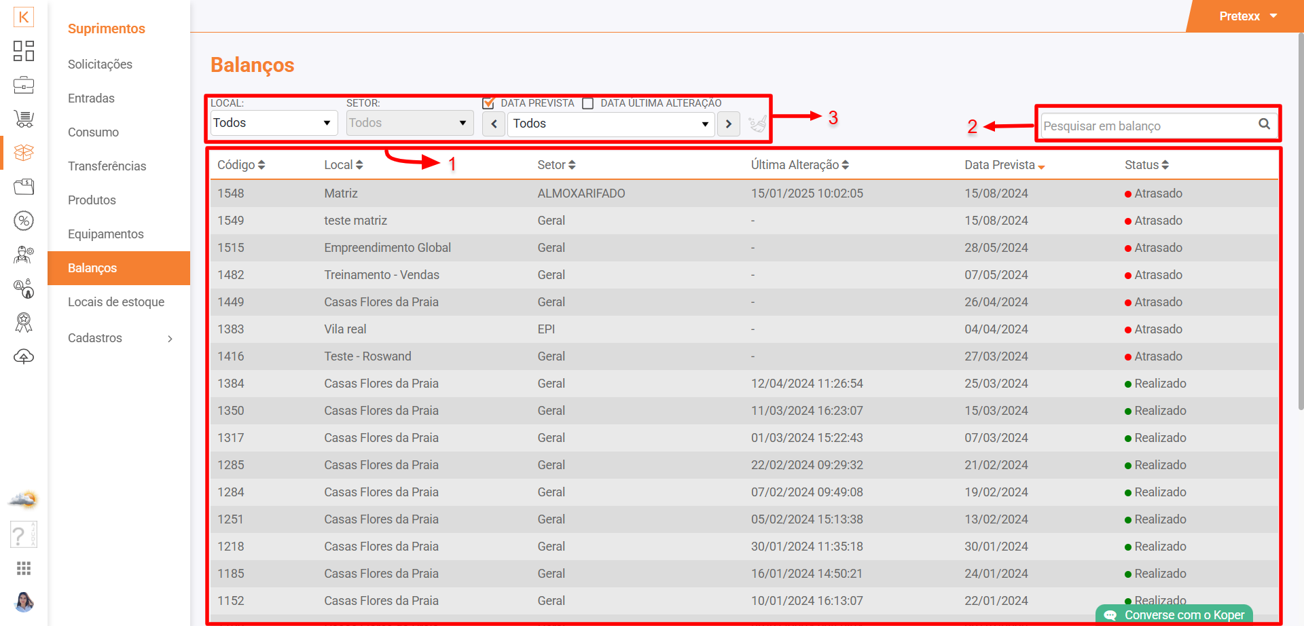The image size is (1304, 626).
Task: Clear filters with the broom icon
Action: point(757,124)
